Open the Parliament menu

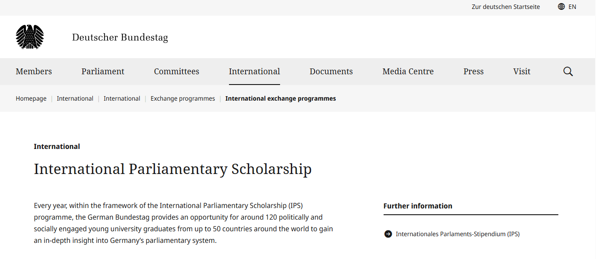(103, 71)
